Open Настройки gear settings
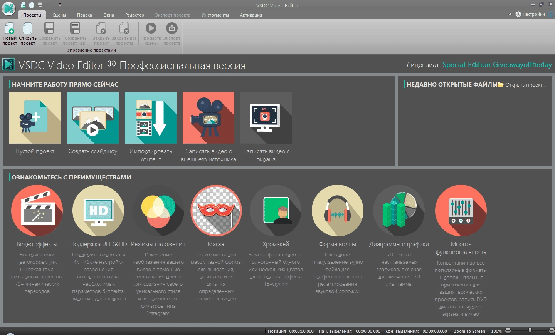555x335 pixels. [x=530, y=14]
